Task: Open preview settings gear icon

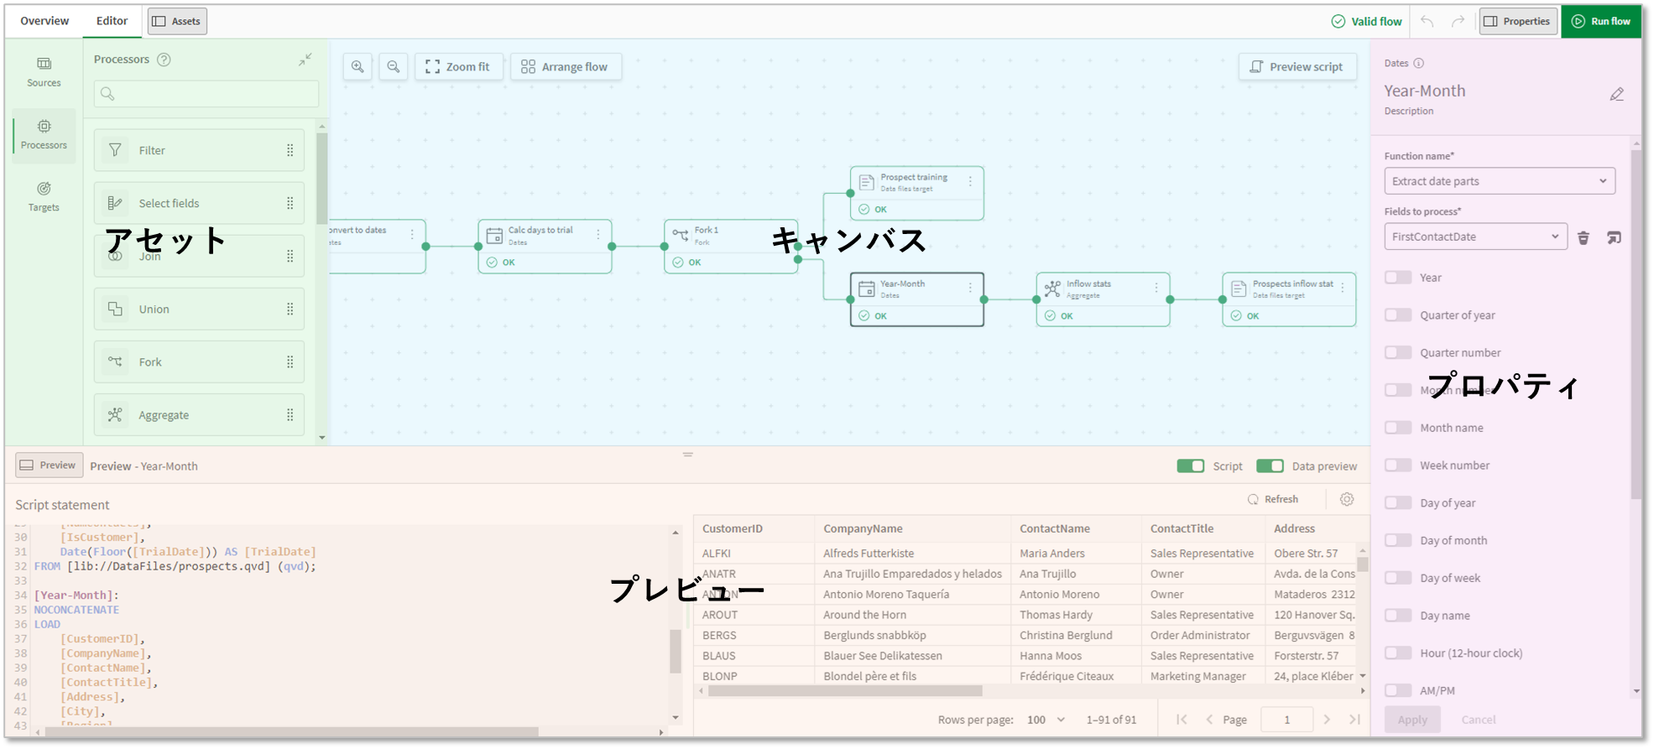Action: click(x=1347, y=499)
